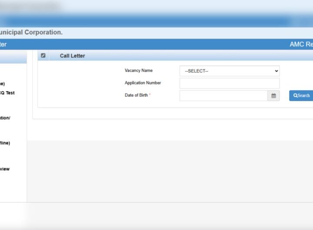Click inside the Date of Birth field

tap(223, 95)
